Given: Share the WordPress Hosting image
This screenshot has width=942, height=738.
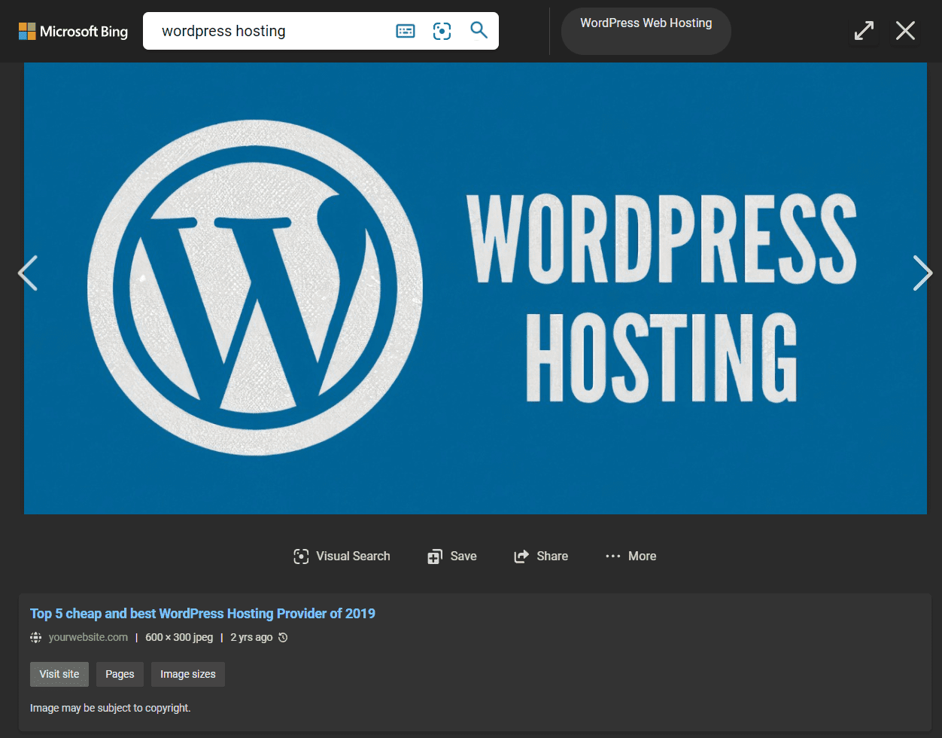Looking at the screenshot, I should 541,557.
